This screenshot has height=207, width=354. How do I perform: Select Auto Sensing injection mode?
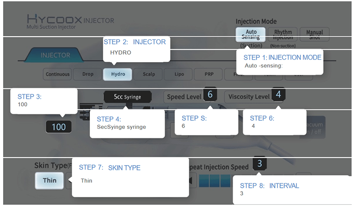pos(250,34)
